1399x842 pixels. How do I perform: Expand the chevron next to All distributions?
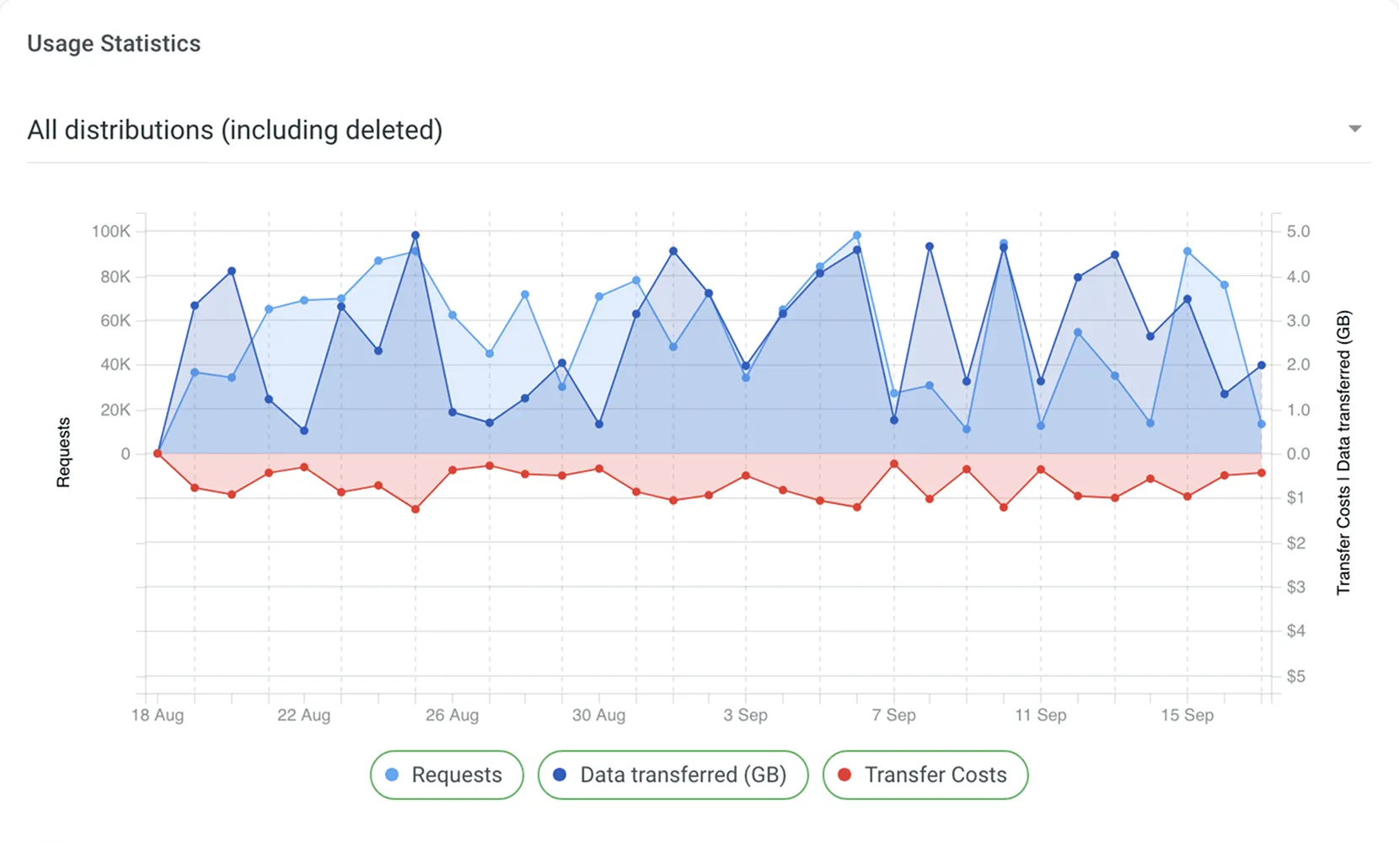[1354, 129]
